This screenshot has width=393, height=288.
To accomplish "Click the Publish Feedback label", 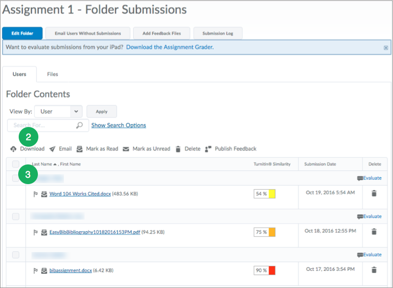I will click(x=236, y=149).
